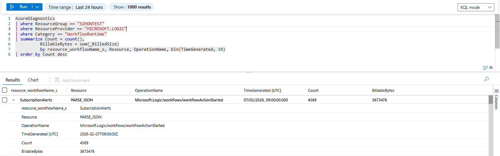The height and width of the screenshot is (156, 500).
Task: Click the results vertical scrollbar thumb
Action: [491, 100]
